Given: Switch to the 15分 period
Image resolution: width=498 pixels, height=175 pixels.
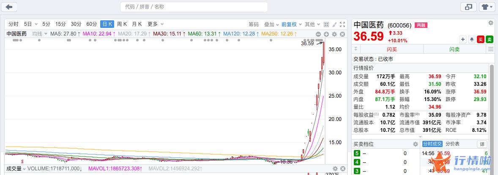Looking at the screenshot, I should click(60, 24).
